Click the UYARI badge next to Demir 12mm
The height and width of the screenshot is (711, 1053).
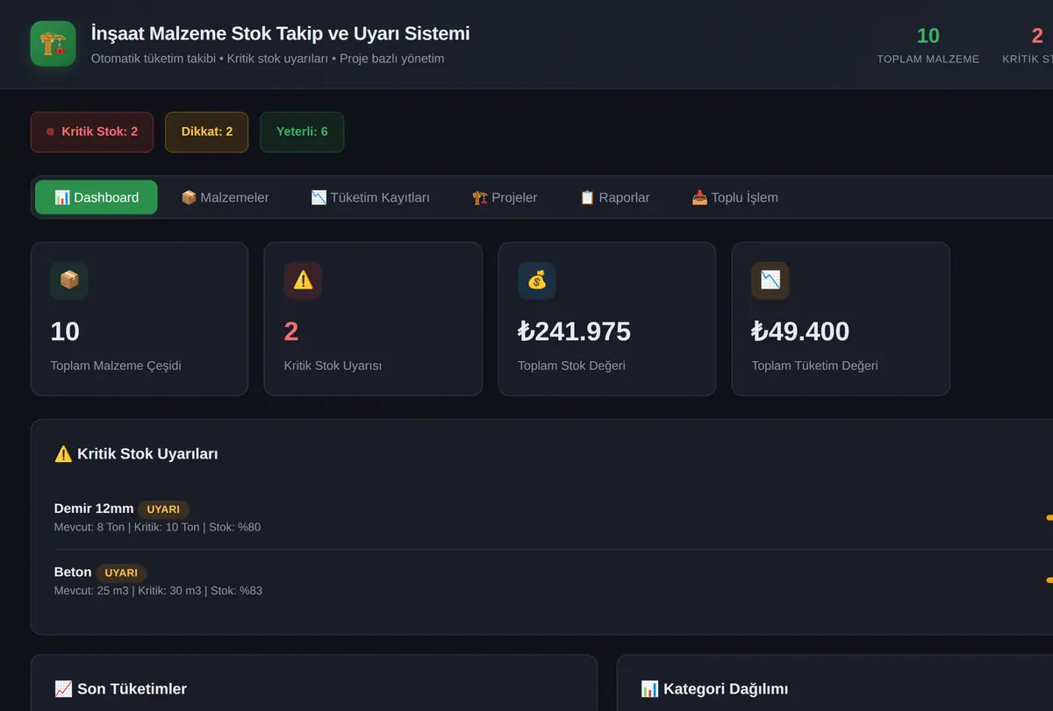pos(163,509)
